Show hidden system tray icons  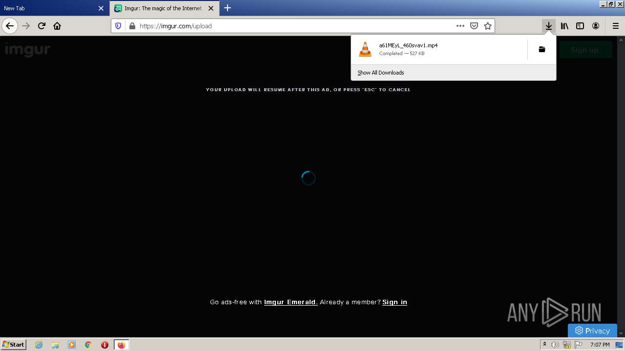(544, 345)
